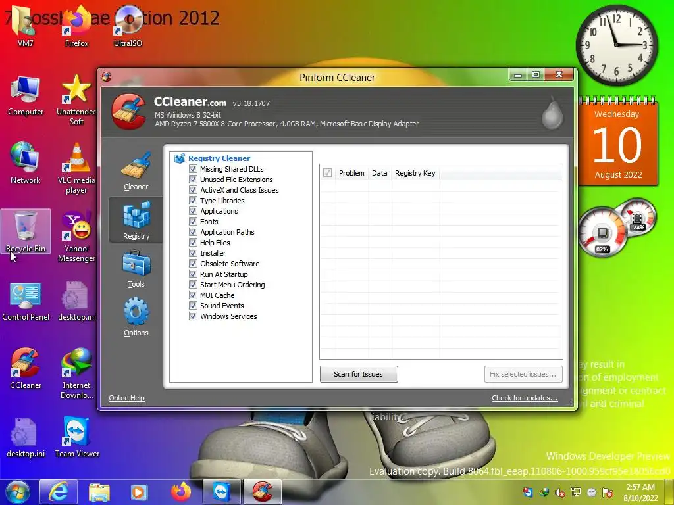Click the calendar gadget showing August 10
The height and width of the screenshot is (505, 674).
(x=617, y=142)
